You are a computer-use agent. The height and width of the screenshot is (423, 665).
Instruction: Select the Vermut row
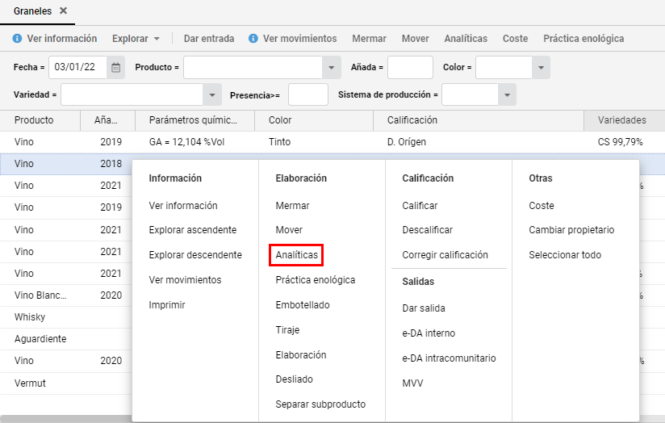[65, 383]
